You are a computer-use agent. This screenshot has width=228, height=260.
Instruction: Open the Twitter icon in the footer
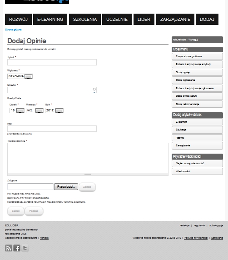coord(25,248)
